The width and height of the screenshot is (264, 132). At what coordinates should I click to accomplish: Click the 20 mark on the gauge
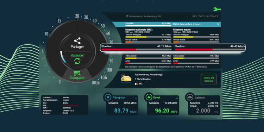(77, 16)
